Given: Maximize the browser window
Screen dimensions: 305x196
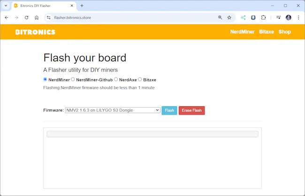Looking at the screenshot, I should tap(285, 6).
